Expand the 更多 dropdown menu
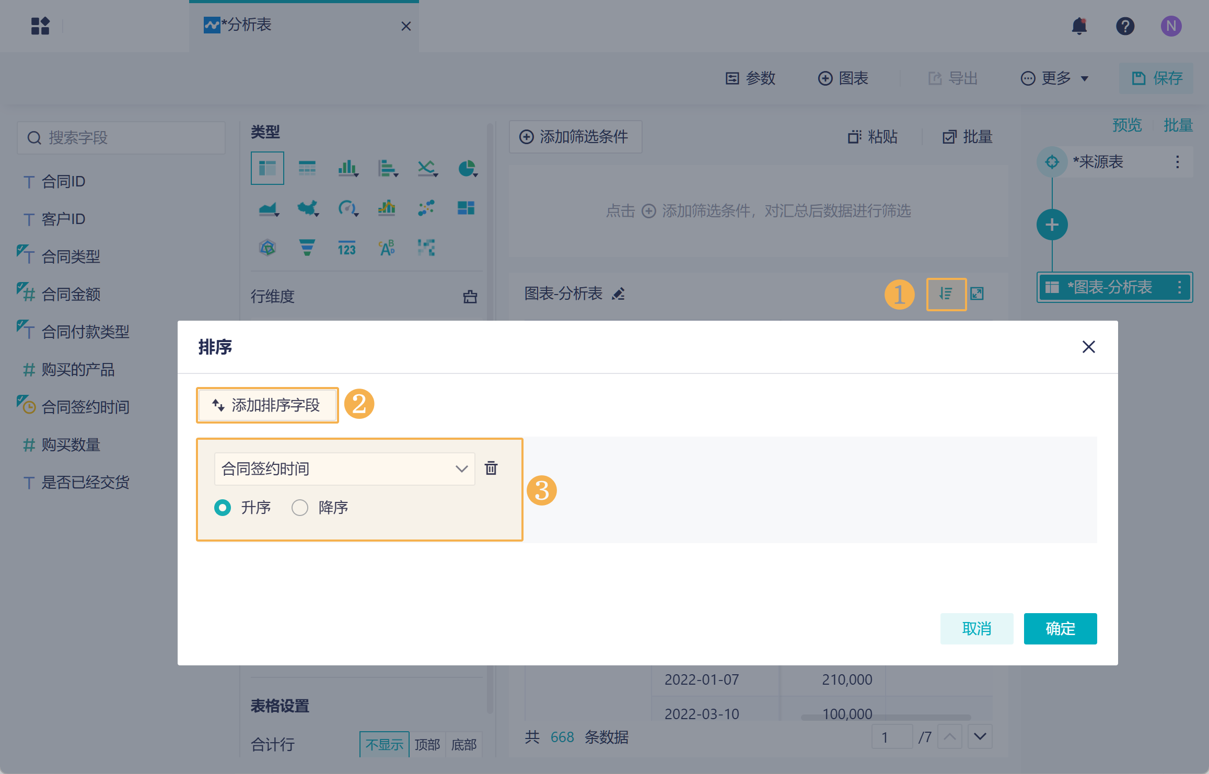The image size is (1209, 774). point(1055,78)
